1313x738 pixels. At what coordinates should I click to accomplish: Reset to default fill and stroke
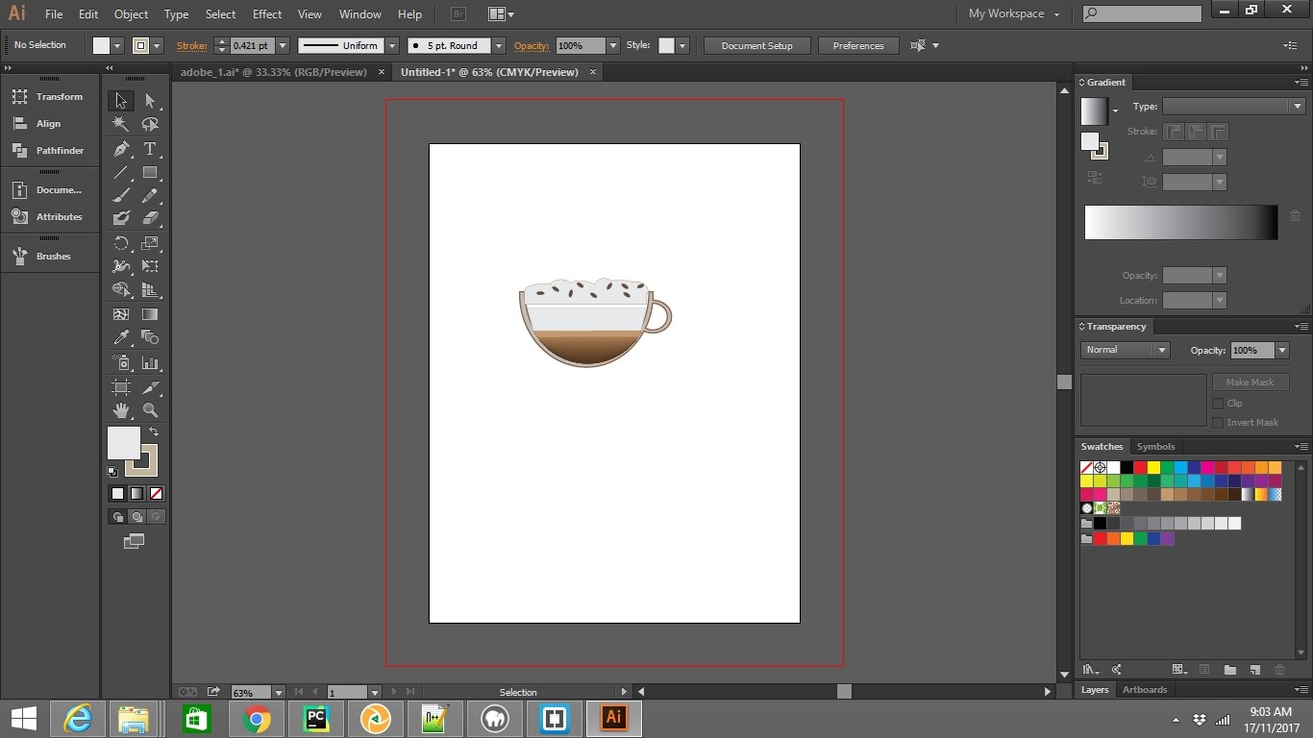112,472
